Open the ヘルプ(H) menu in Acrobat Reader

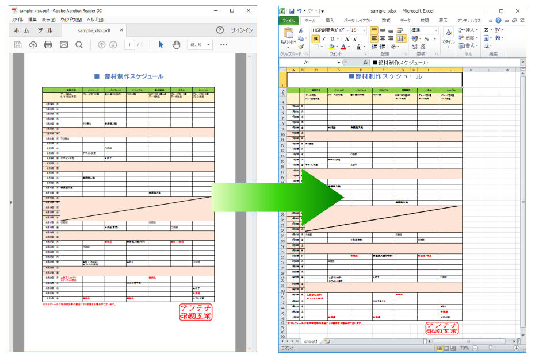coord(95,20)
